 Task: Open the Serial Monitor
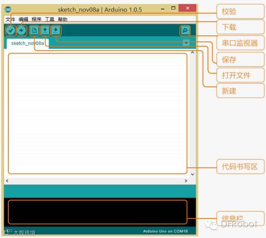[185, 30]
